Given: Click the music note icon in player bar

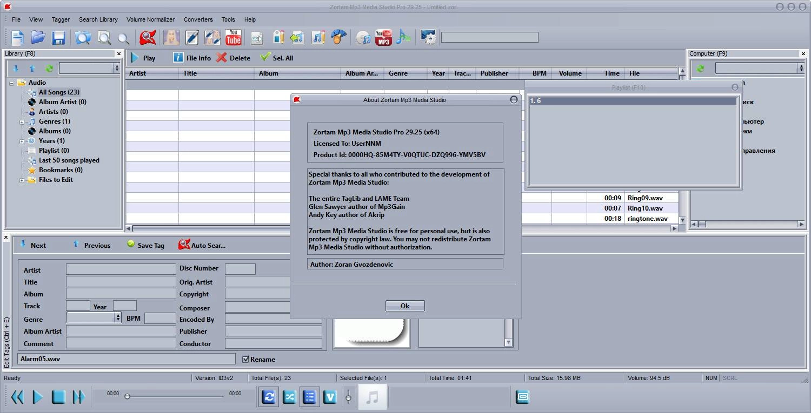Looking at the screenshot, I should [x=372, y=397].
